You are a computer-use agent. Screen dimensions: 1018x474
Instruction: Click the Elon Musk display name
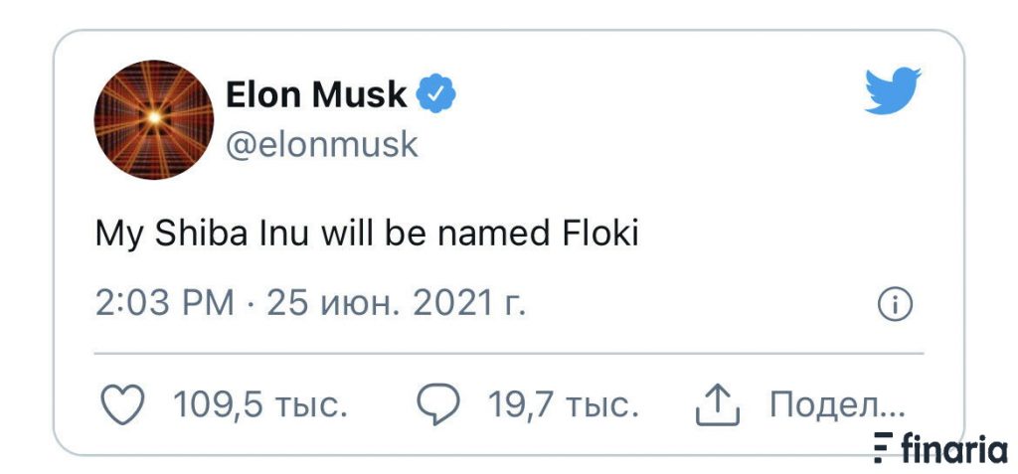316,94
